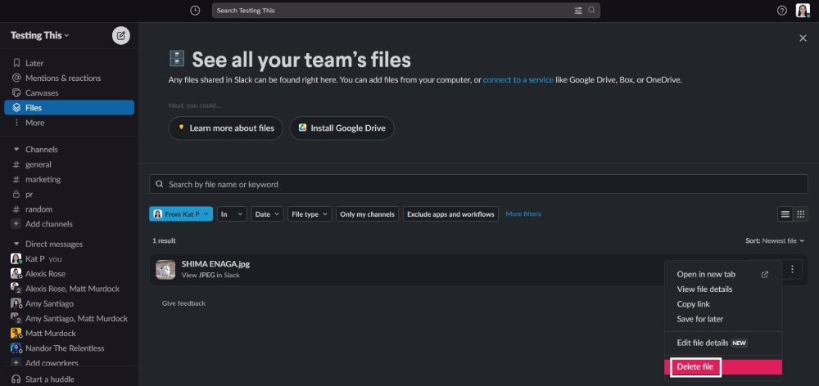819x386 pixels.
Task: Open the search filter sliders icon
Action: coord(578,11)
